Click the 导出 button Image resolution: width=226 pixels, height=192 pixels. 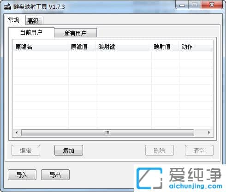(55, 175)
